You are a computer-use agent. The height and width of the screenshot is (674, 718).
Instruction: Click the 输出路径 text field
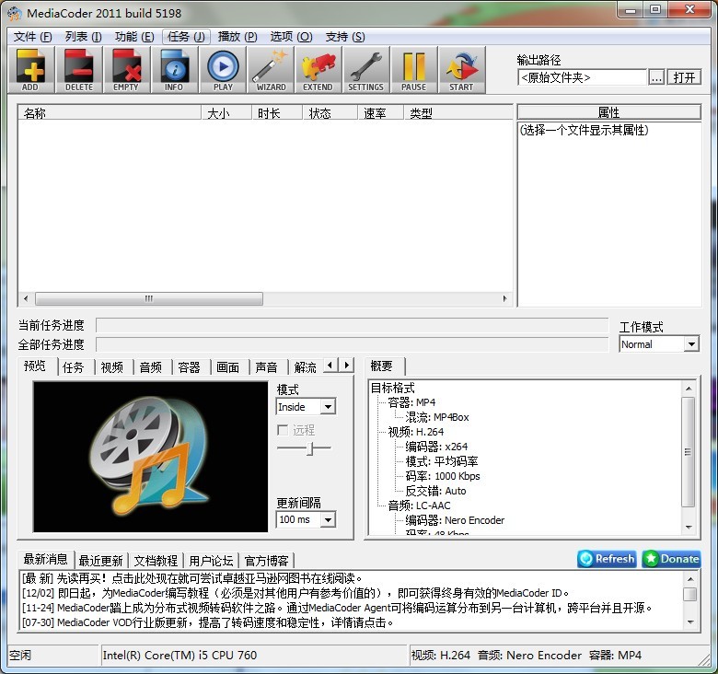click(x=582, y=78)
